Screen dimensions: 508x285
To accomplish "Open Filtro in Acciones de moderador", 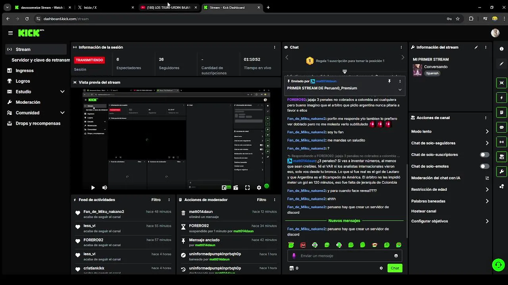I will click(262, 200).
